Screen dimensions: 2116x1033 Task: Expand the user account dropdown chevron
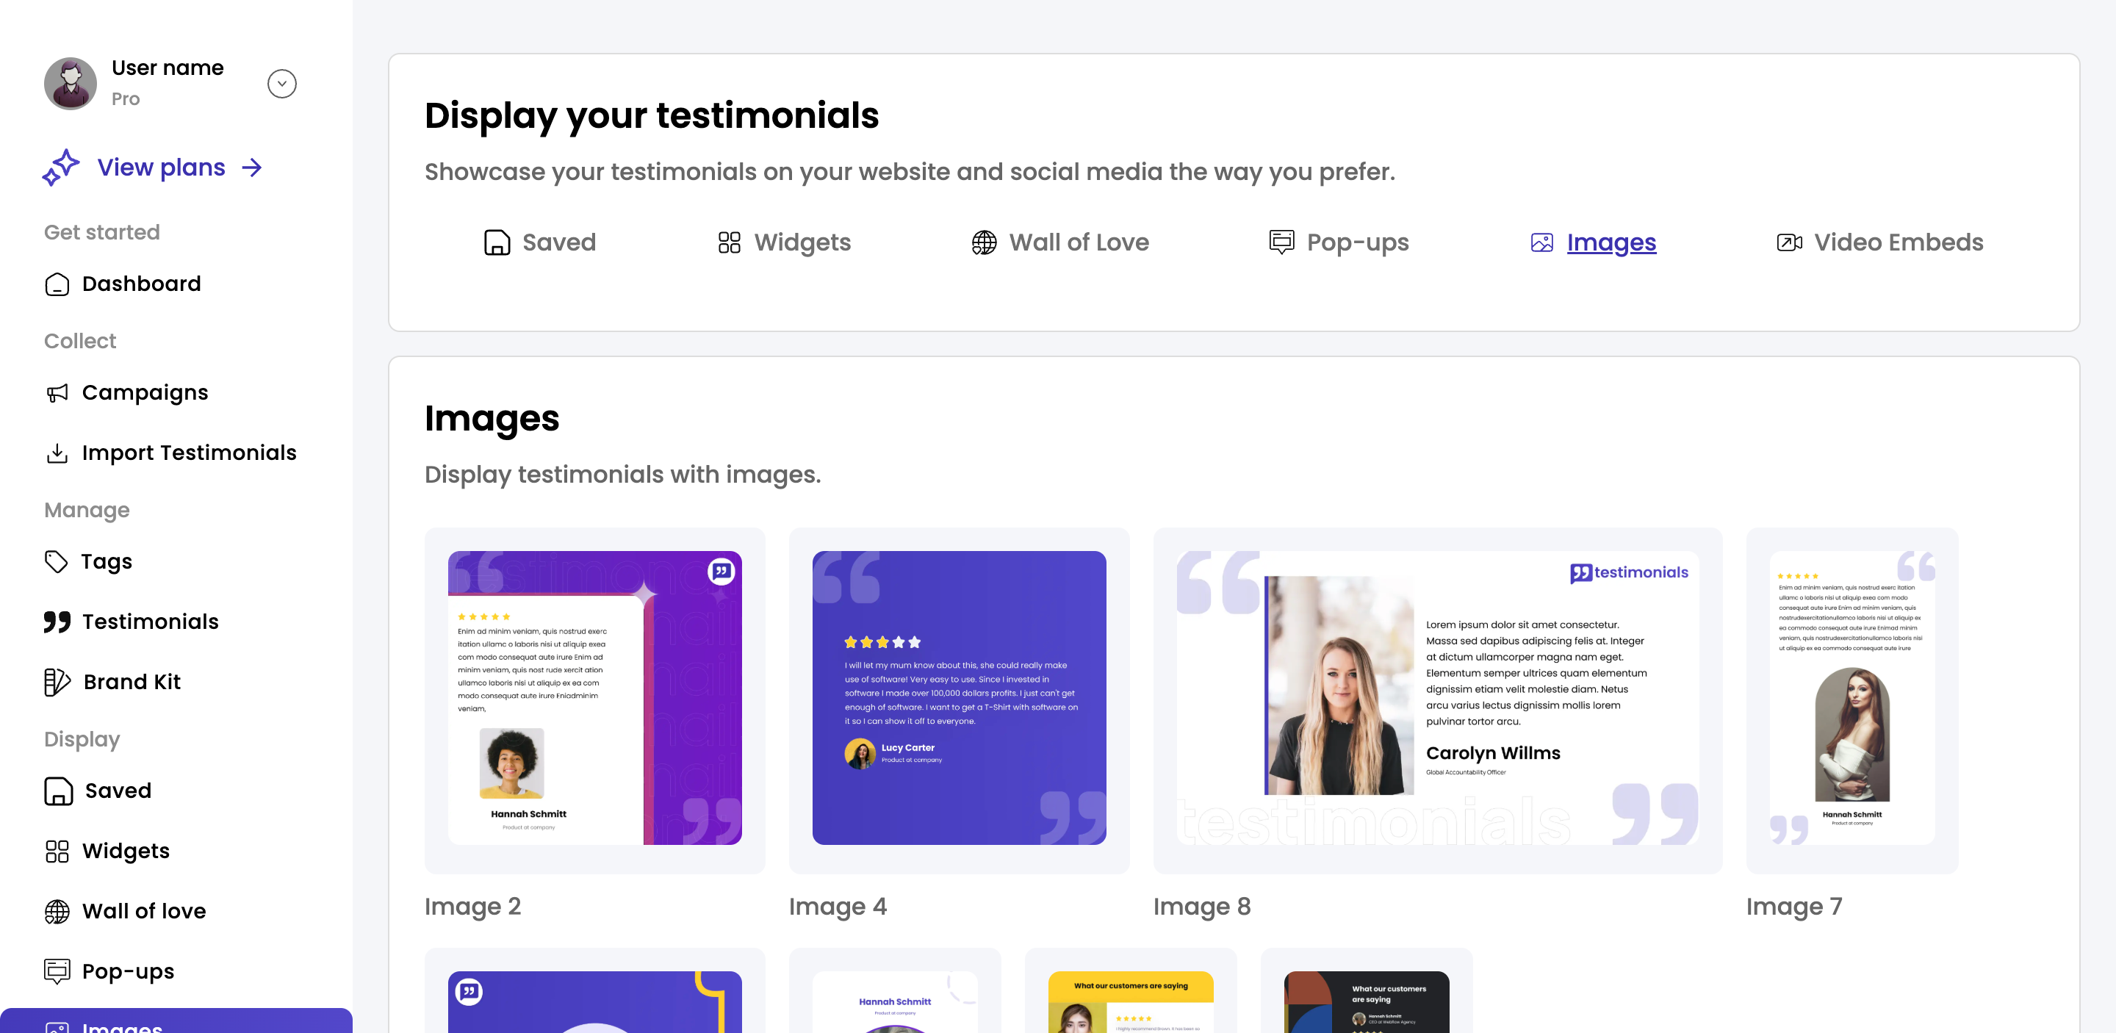coord(281,84)
